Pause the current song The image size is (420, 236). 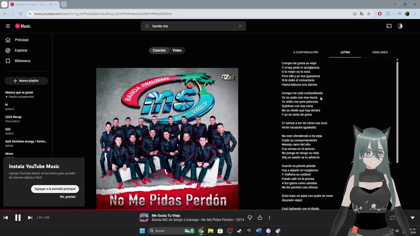(18, 218)
